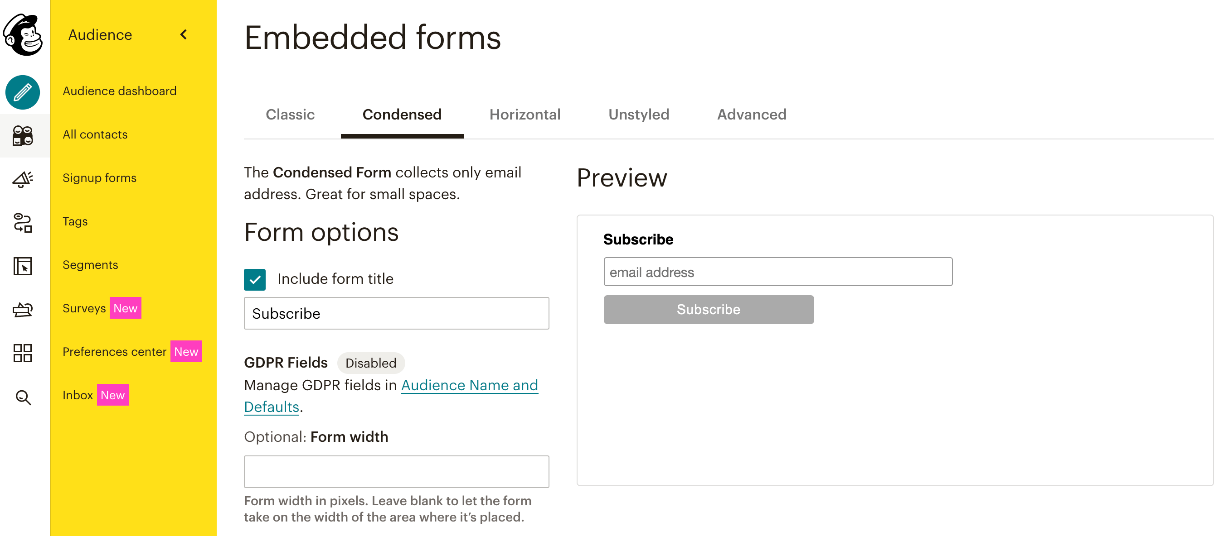Open Signup forms in Audience menu
The width and height of the screenshot is (1224, 536).
click(x=99, y=178)
